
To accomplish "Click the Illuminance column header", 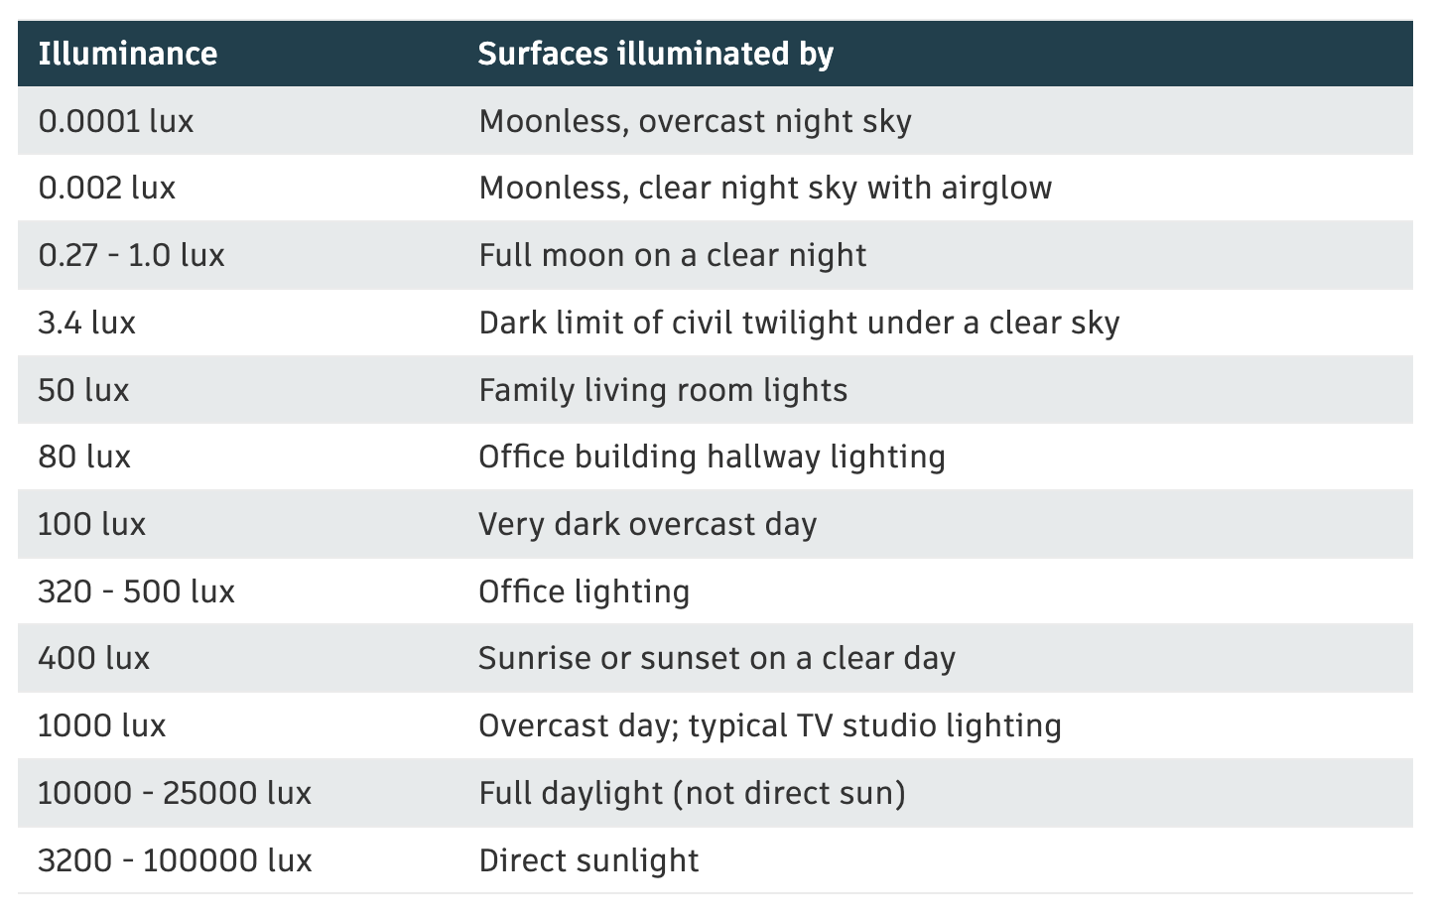I will coord(127,54).
